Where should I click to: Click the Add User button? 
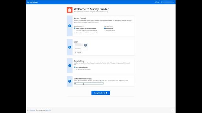78,52
